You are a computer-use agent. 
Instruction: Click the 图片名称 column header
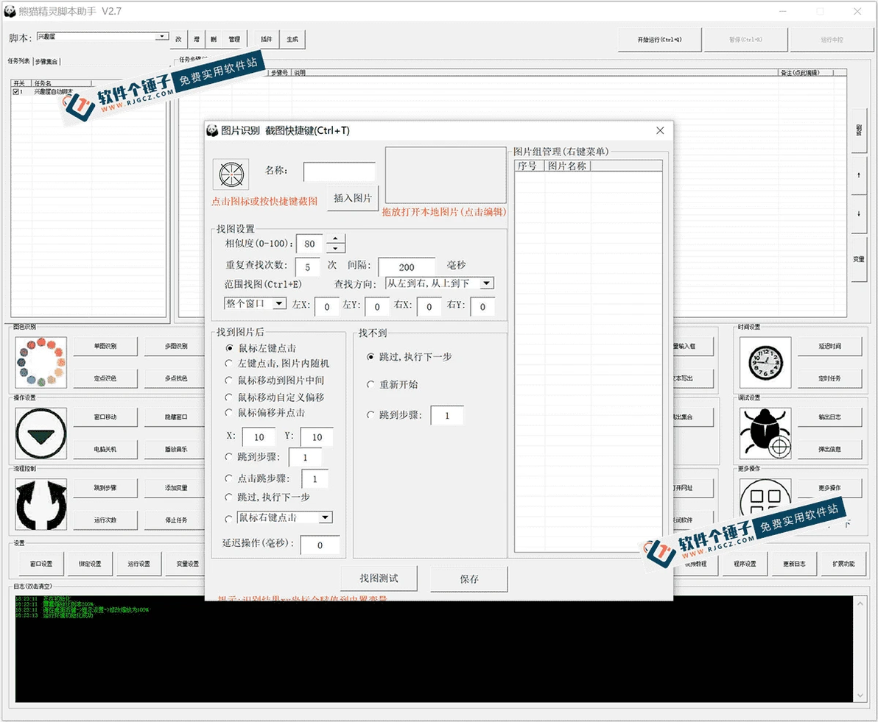tap(567, 166)
